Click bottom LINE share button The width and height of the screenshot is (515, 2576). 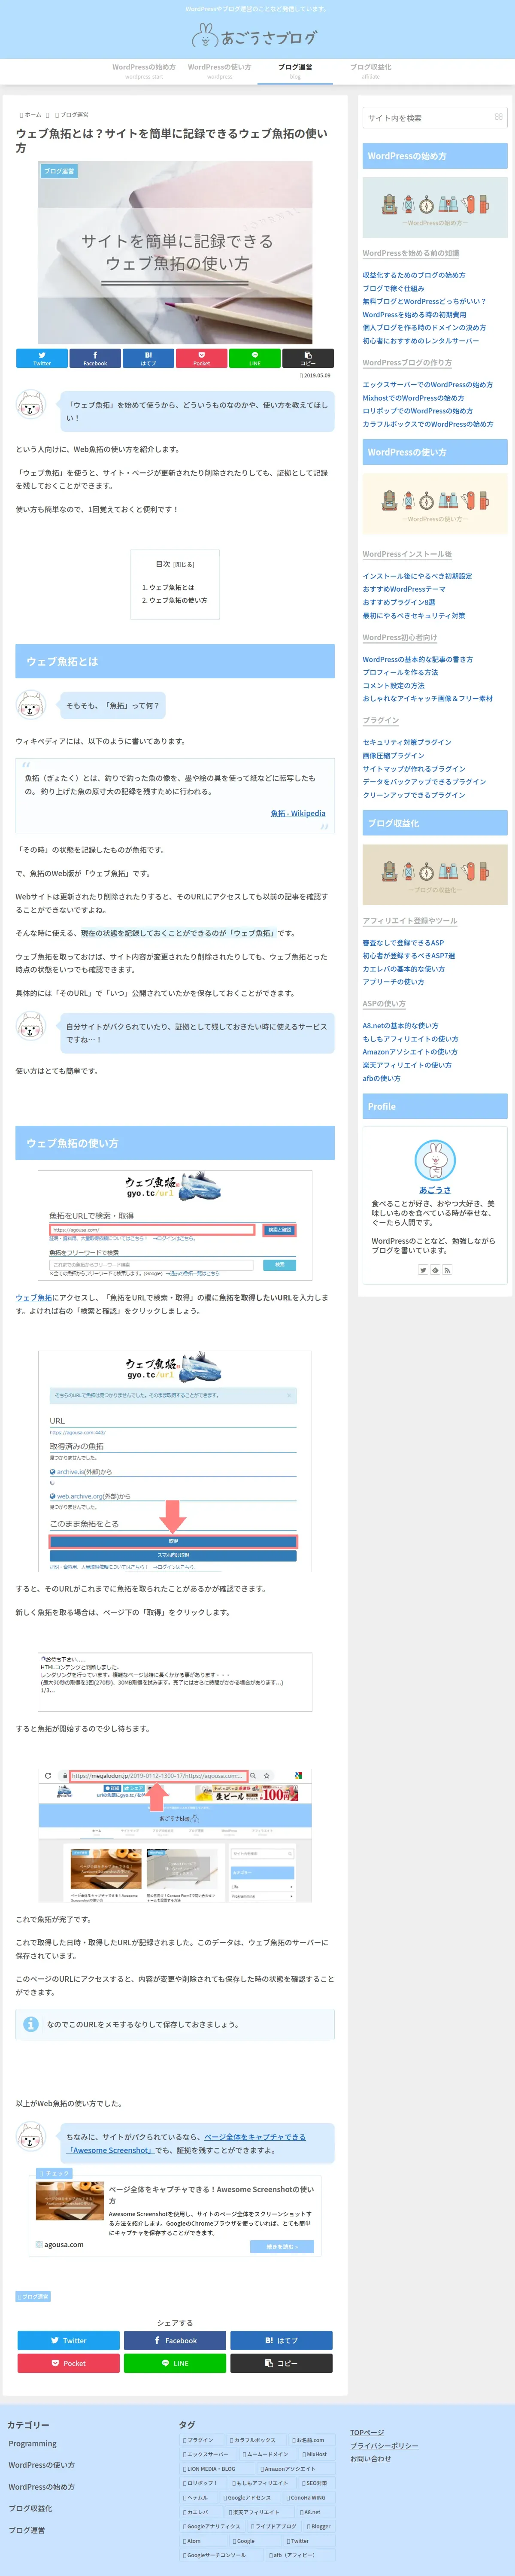175,2364
